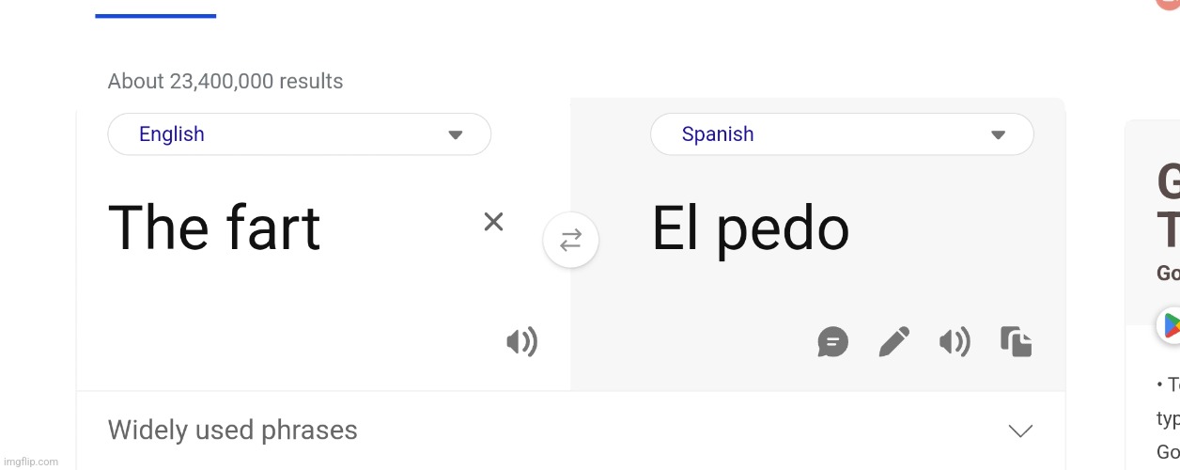Open the Google Play store icon

1170,325
